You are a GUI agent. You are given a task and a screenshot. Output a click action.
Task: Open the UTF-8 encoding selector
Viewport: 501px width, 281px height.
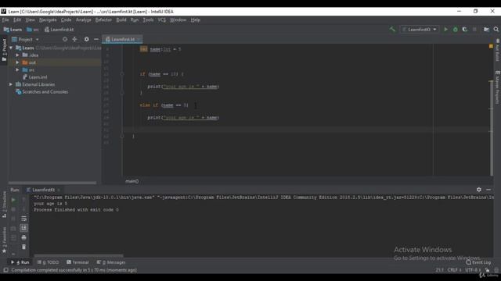click(473, 270)
